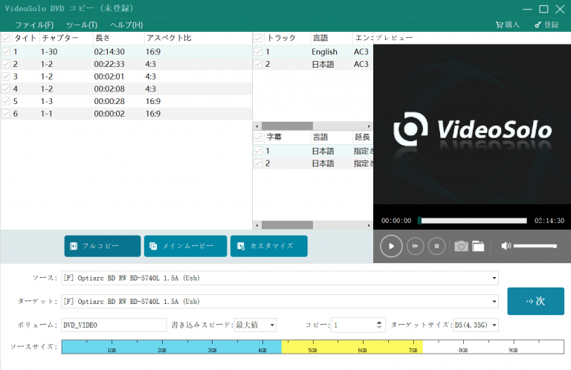Click the 次 next button
571x370 pixels.
535,301
